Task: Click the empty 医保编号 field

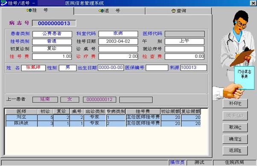Action: coord(157,67)
